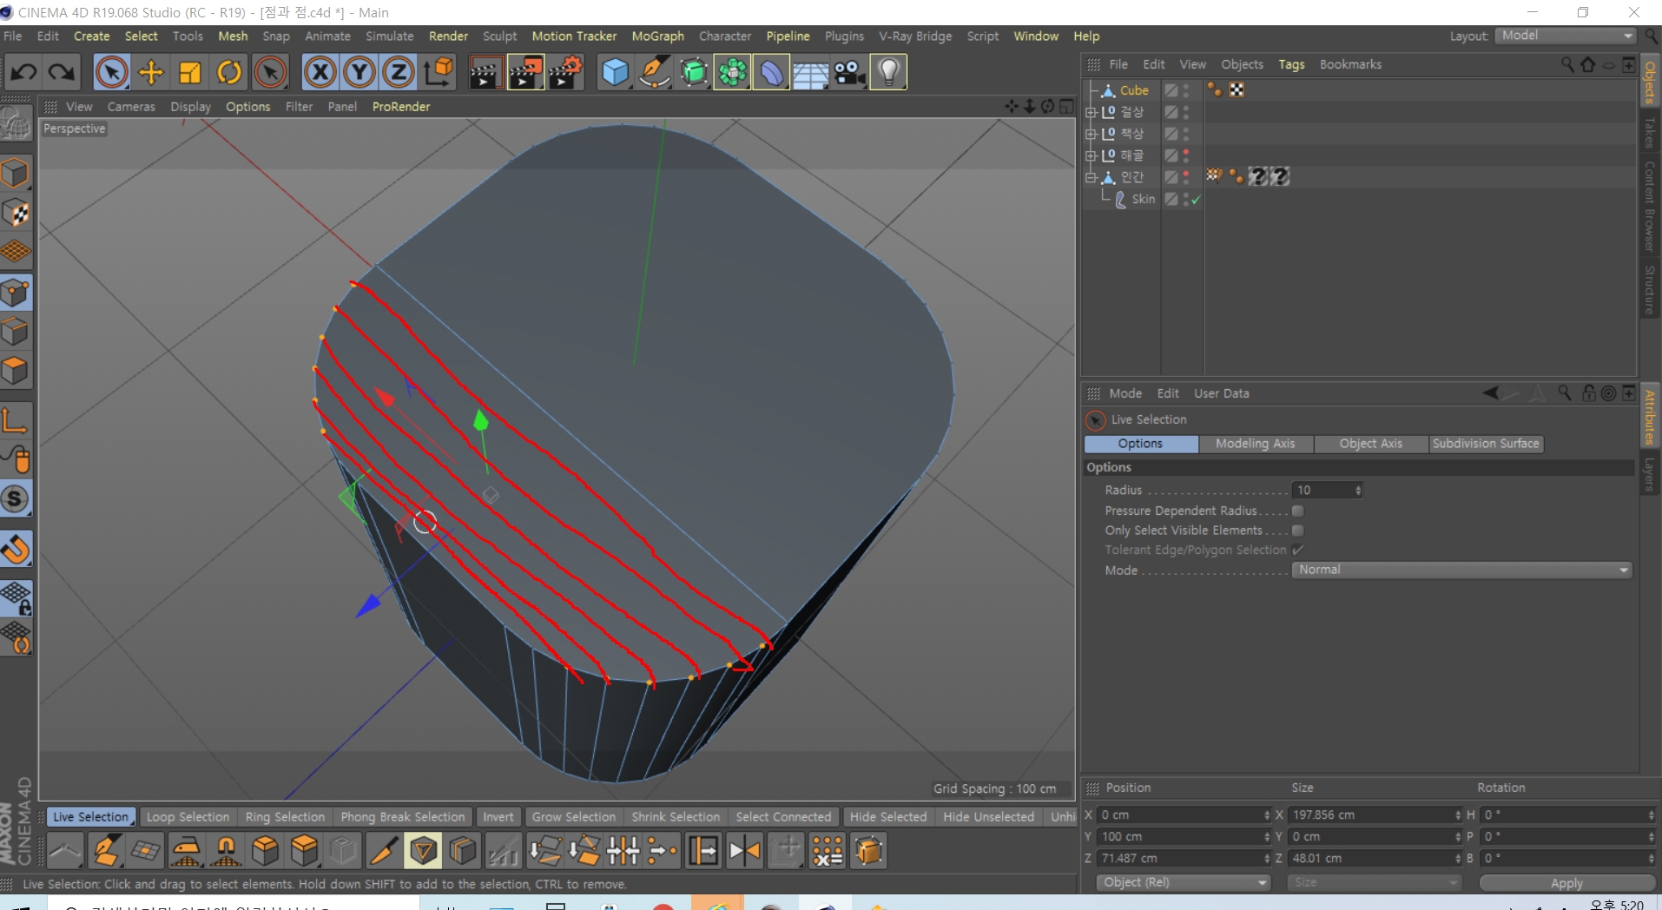The height and width of the screenshot is (910, 1662).
Task: Toggle Snap magnet icon
Action: (16, 550)
